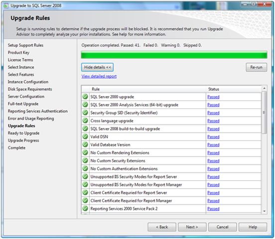The width and height of the screenshot is (275, 239).
Task: Click the setup icon in the title bar
Action: tap(6, 6)
